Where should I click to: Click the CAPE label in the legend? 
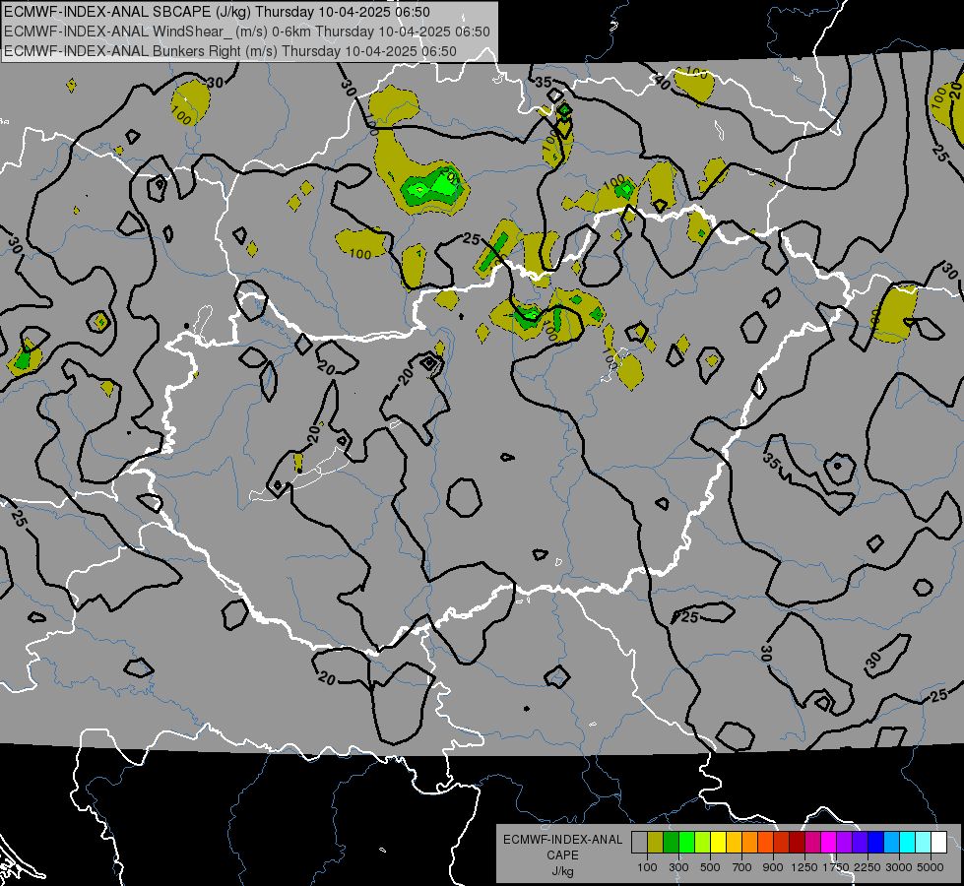click(x=562, y=855)
